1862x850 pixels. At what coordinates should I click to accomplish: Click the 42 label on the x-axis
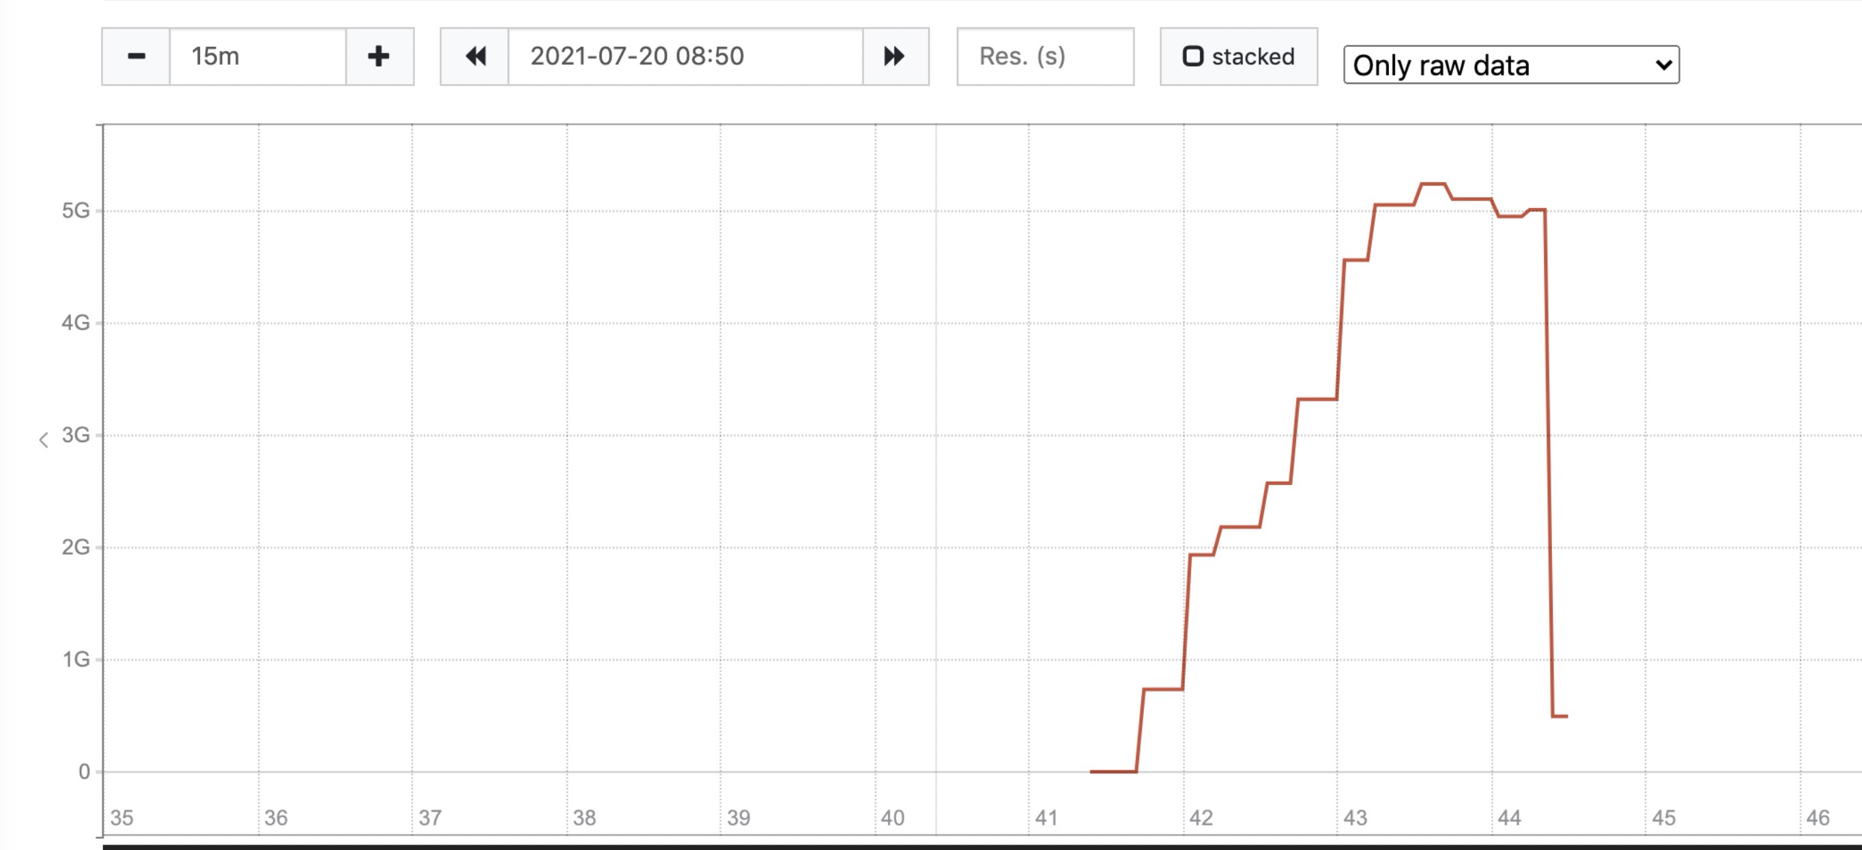[x=1201, y=817]
